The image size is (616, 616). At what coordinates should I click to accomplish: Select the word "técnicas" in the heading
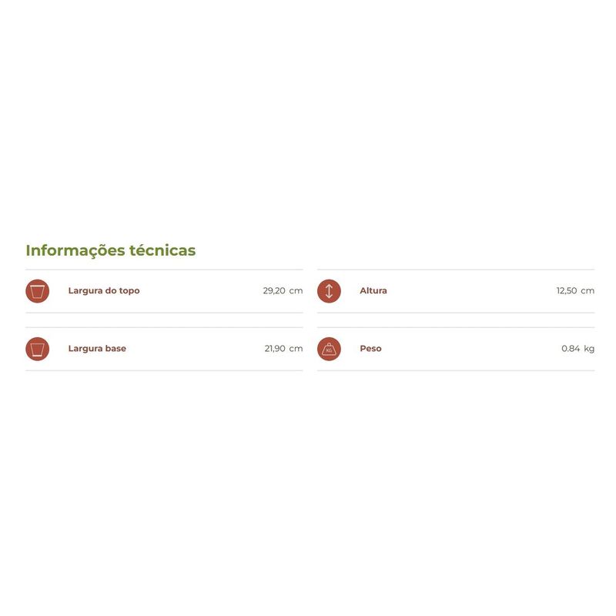tap(162, 250)
